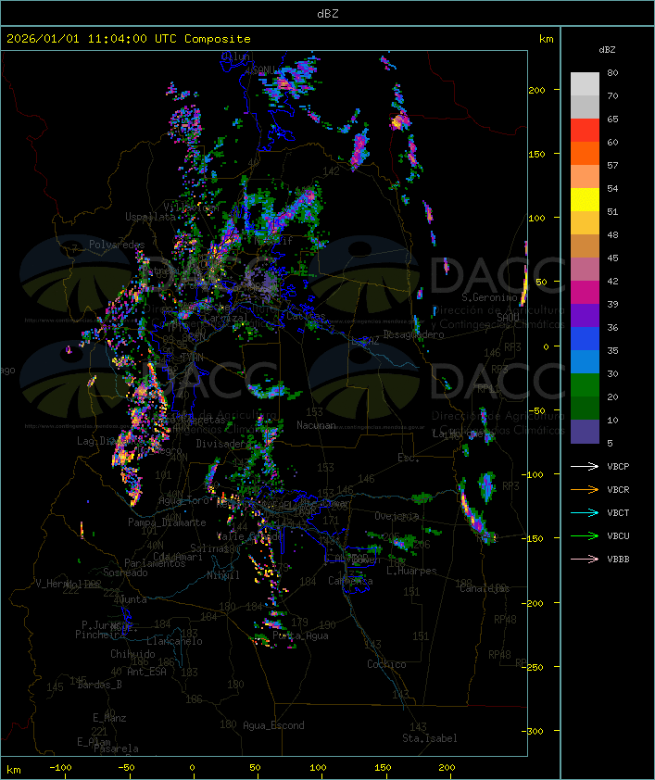Click the dBZ title at the top
The image size is (655, 780).
tap(328, 14)
